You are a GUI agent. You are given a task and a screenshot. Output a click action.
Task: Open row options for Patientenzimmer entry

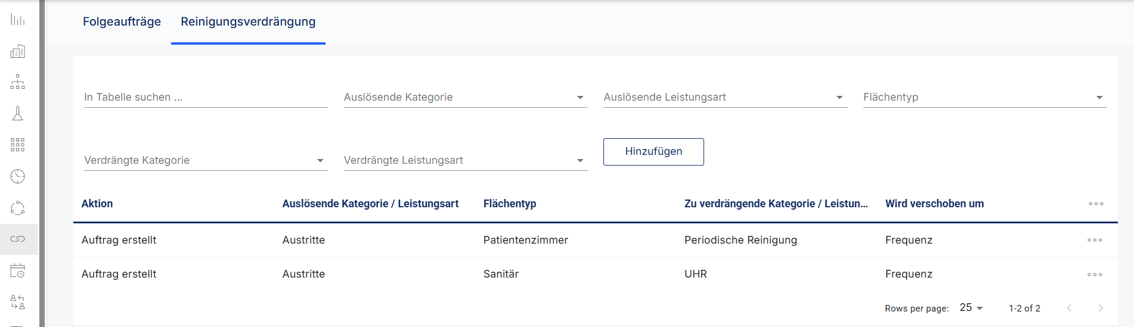click(x=1095, y=240)
